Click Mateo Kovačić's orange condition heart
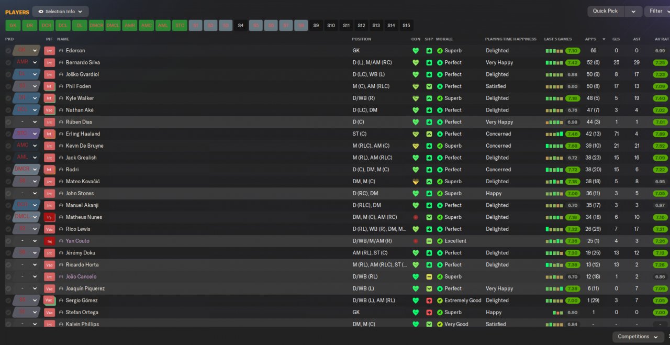The width and height of the screenshot is (670, 345). [x=416, y=182]
